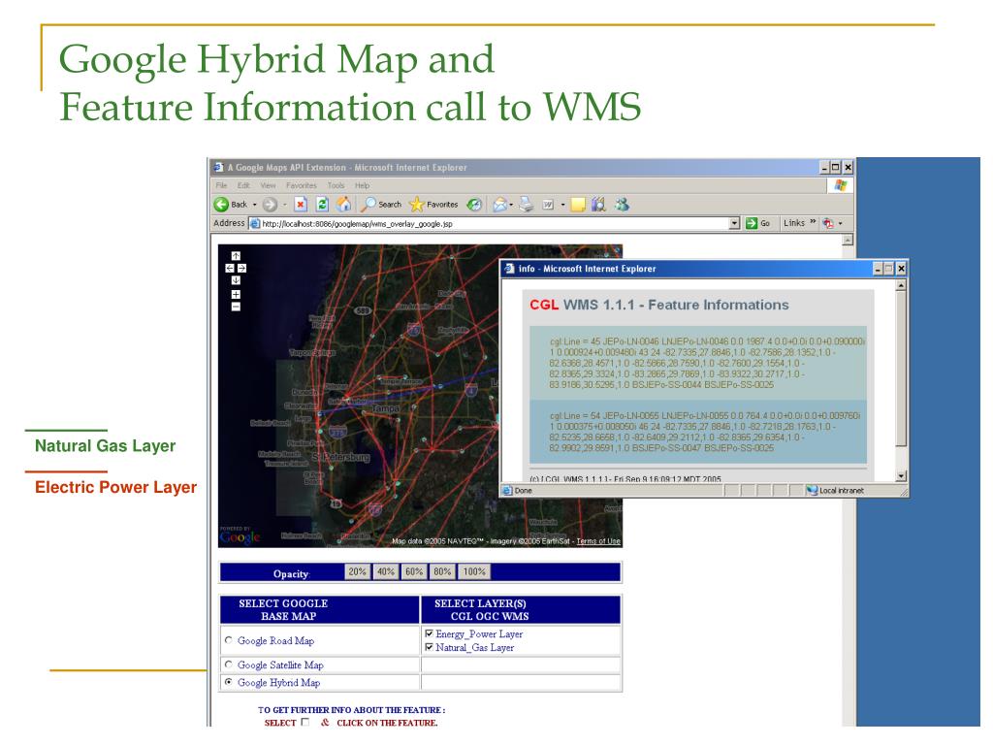
Task: Zoom out on map with minus
Action: [236, 307]
